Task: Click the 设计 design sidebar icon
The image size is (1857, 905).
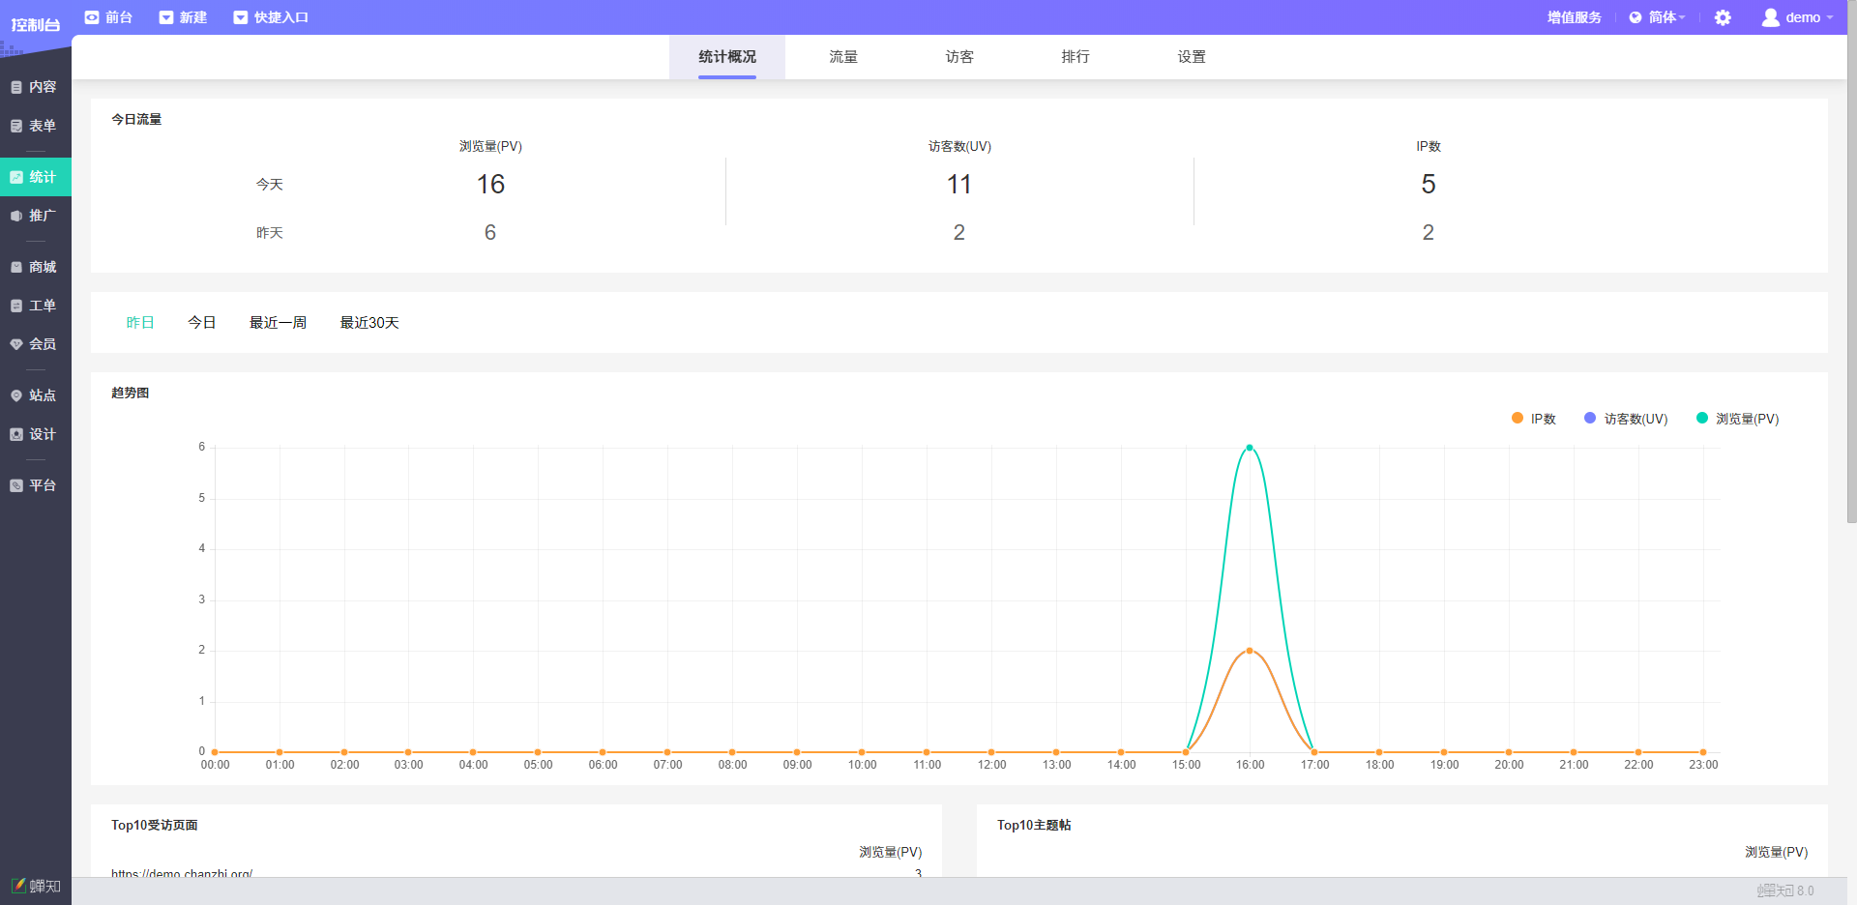Action: pos(16,434)
